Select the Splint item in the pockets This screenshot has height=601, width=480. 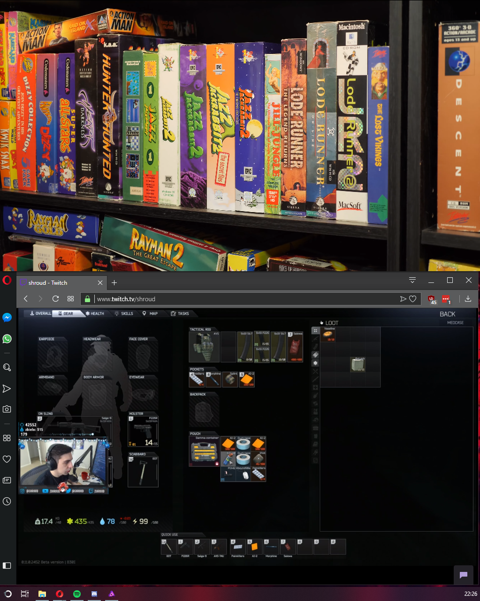[x=230, y=380]
